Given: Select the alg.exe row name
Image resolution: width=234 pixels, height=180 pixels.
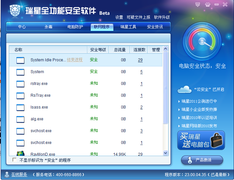Looking at the screenshot, I should coord(37,119).
